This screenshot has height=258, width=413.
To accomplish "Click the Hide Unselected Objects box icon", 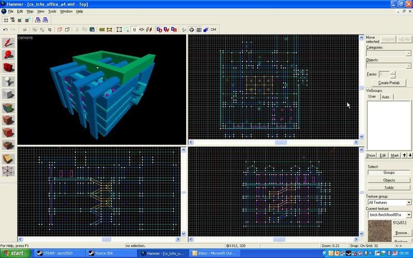I will 67,29.
